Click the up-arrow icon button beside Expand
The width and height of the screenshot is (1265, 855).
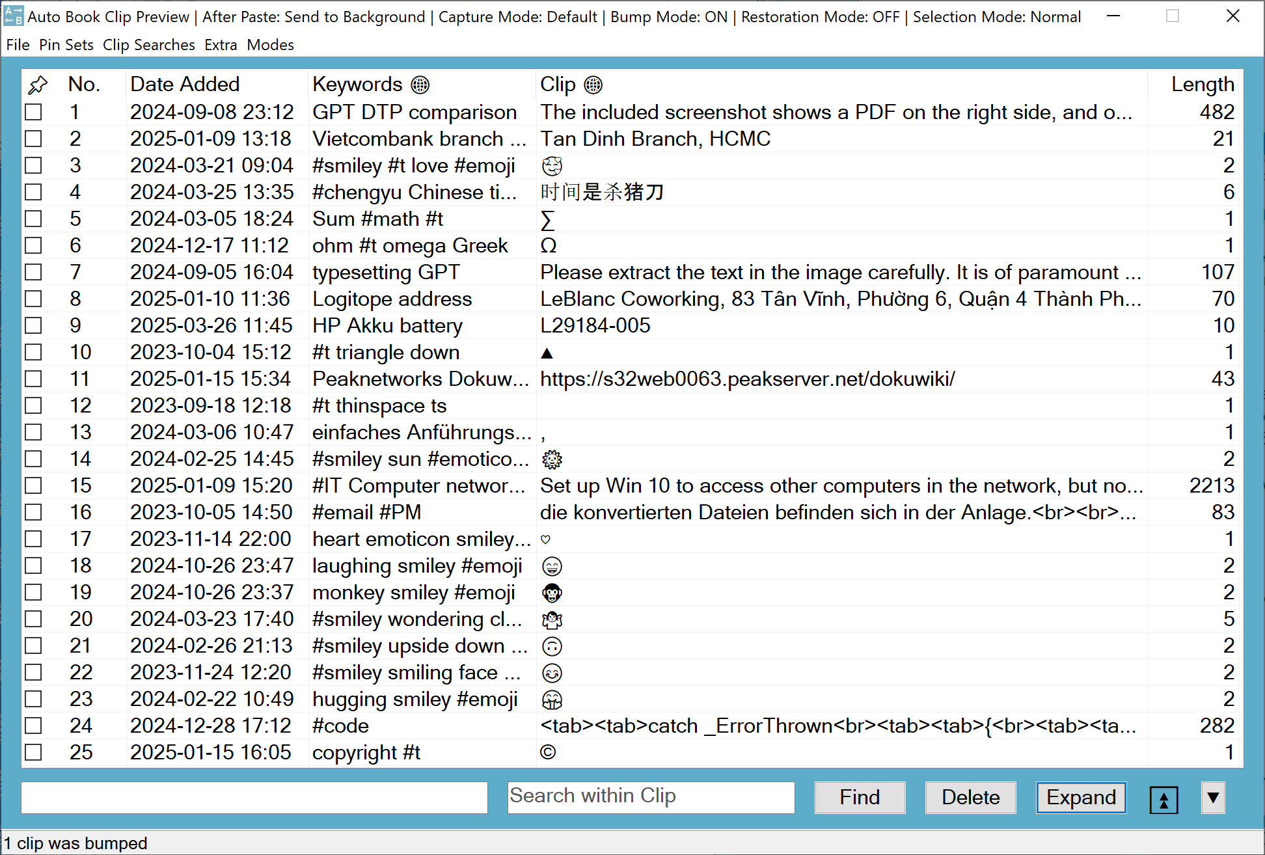pos(1163,798)
